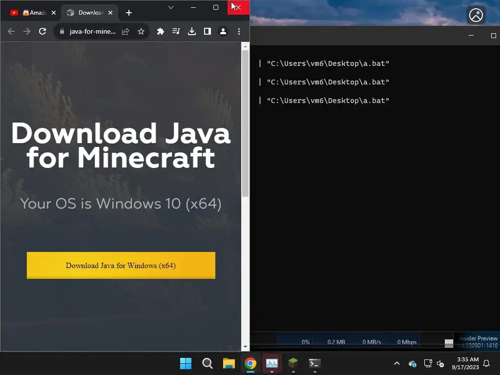The width and height of the screenshot is (500, 375).
Task: Click the 0 MB/s disk value
Action: (372, 342)
